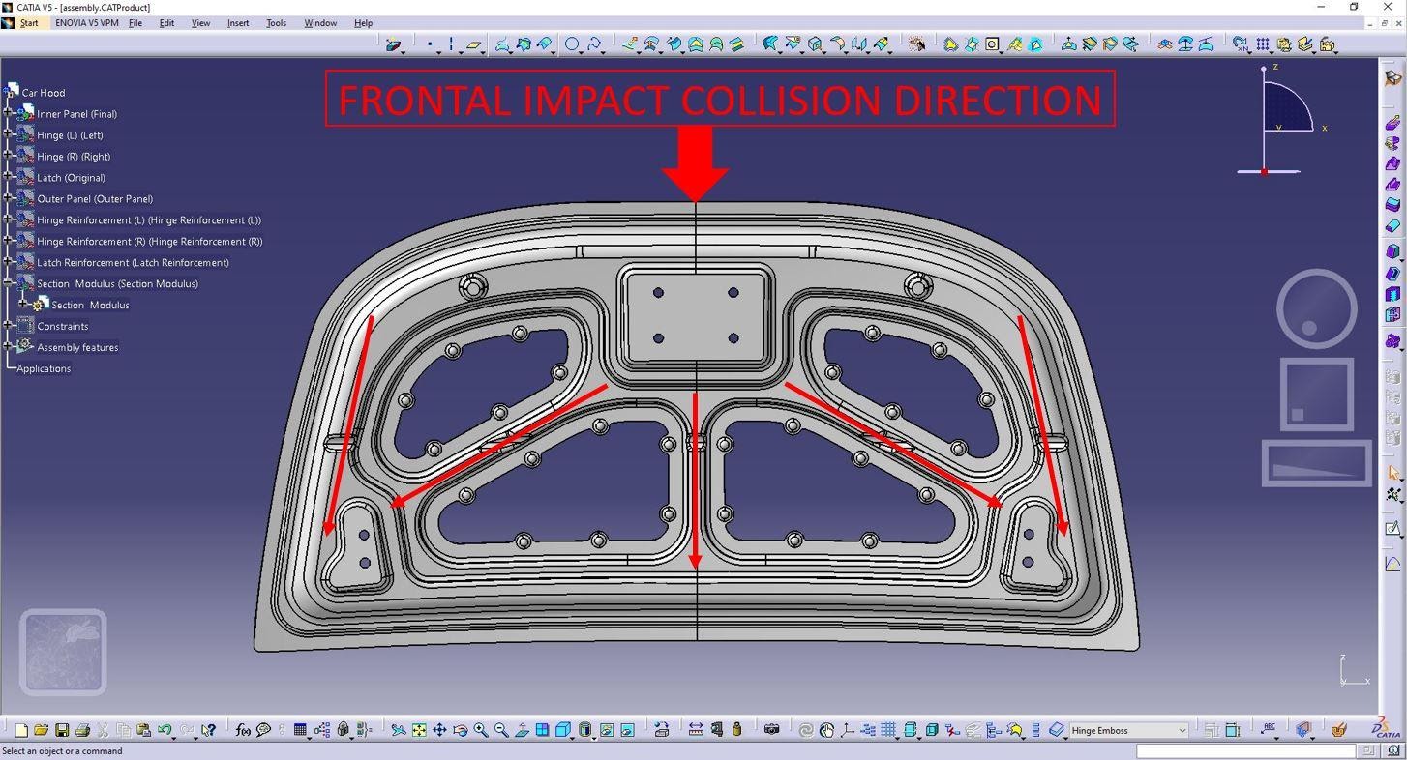This screenshot has width=1407, height=760.
Task: Open the Insert menu
Action: pyautogui.click(x=237, y=23)
